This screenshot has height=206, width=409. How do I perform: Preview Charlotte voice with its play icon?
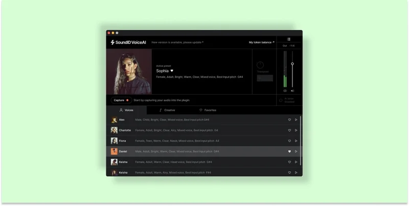296,130
